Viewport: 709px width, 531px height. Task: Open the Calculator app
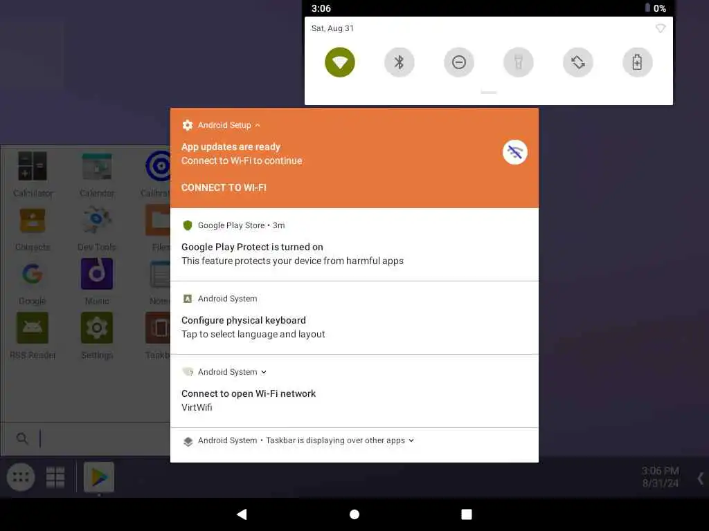point(33,174)
